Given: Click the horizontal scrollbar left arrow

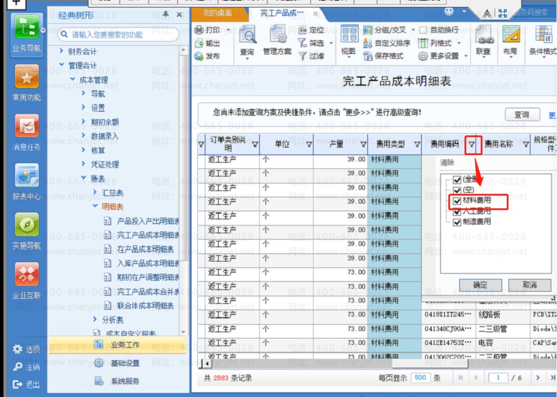Looking at the screenshot, I should (x=207, y=363).
